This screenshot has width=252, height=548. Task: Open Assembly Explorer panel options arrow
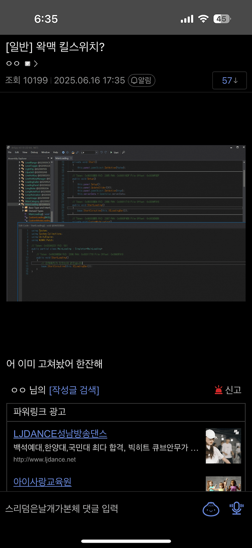tap(48, 158)
